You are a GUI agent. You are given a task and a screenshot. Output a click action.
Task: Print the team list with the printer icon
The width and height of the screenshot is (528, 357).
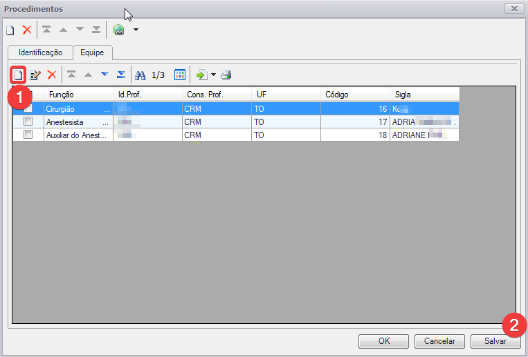tap(226, 75)
